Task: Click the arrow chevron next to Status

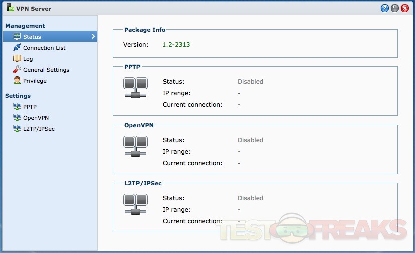Action: pos(93,36)
